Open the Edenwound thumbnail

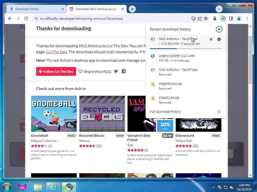coord(199,125)
